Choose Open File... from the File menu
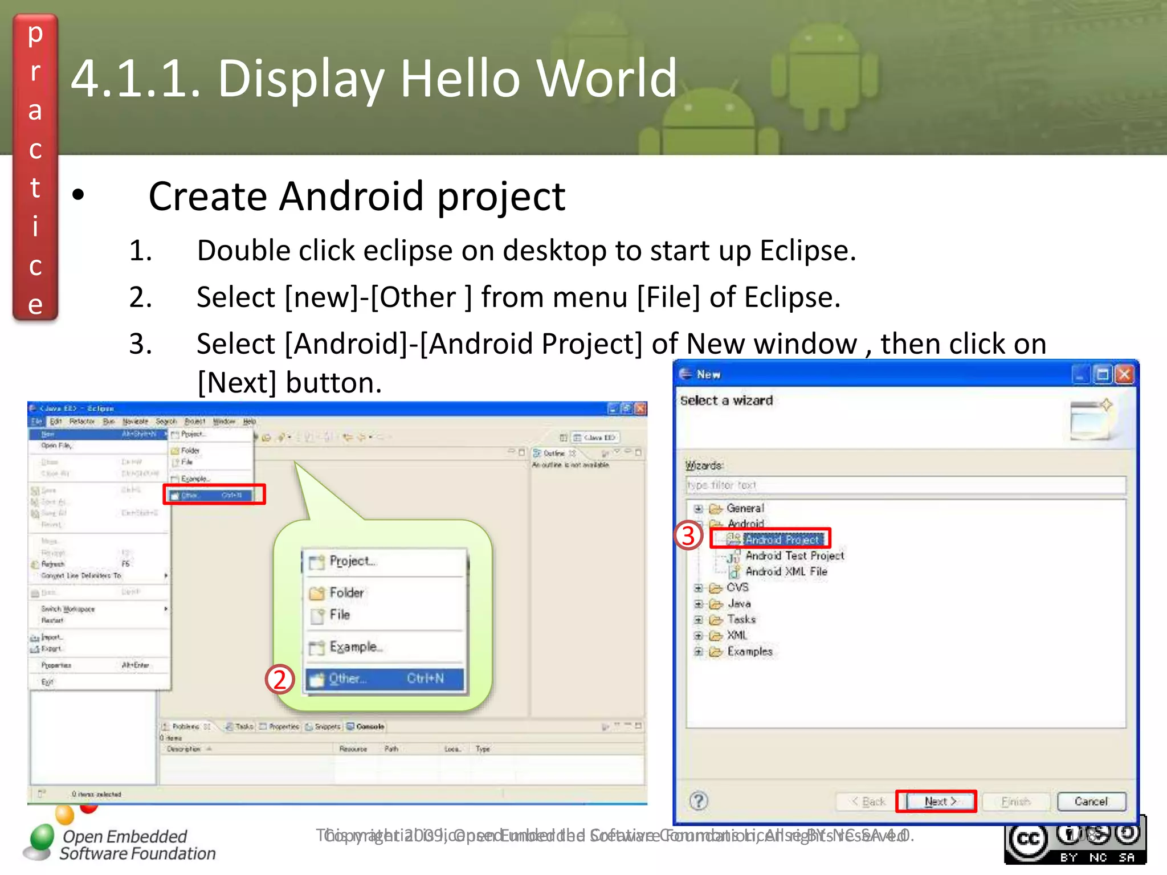This screenshot has height=875, width=1167. pyautogui.click(x=99, y=445)
